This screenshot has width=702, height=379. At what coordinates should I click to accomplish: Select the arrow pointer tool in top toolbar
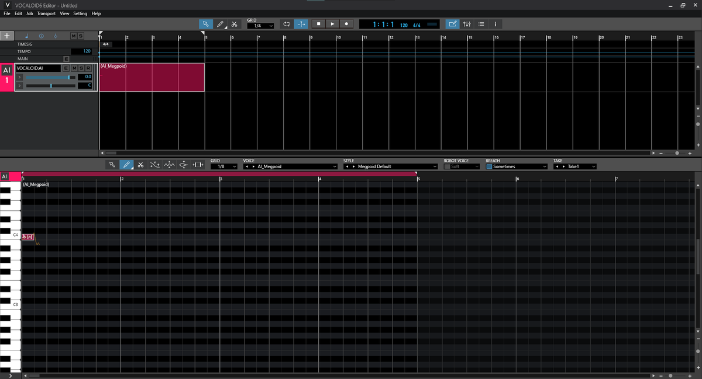[x=206, y=24]
